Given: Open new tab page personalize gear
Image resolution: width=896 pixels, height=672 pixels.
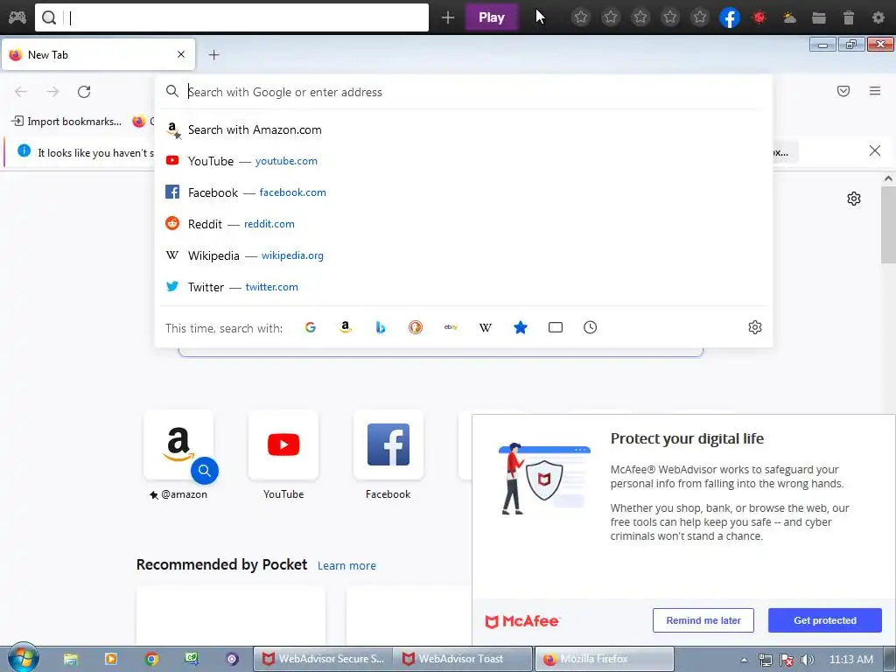Looking at the screenshot, I should [854, 199].
